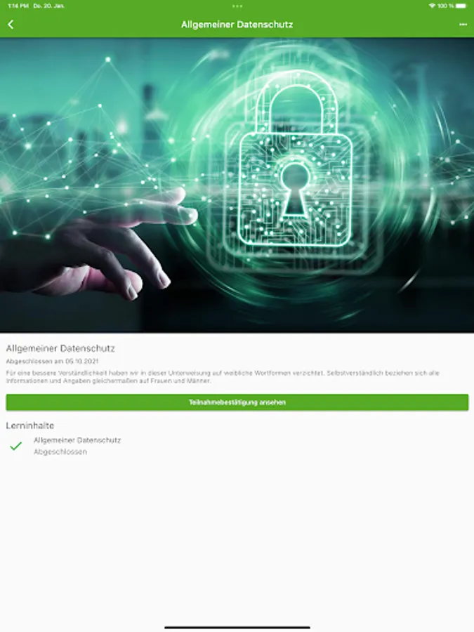The image size is (474, 632).
Task: View the Teilnahmebestätigung ansehen button
Action: [237, 402]
